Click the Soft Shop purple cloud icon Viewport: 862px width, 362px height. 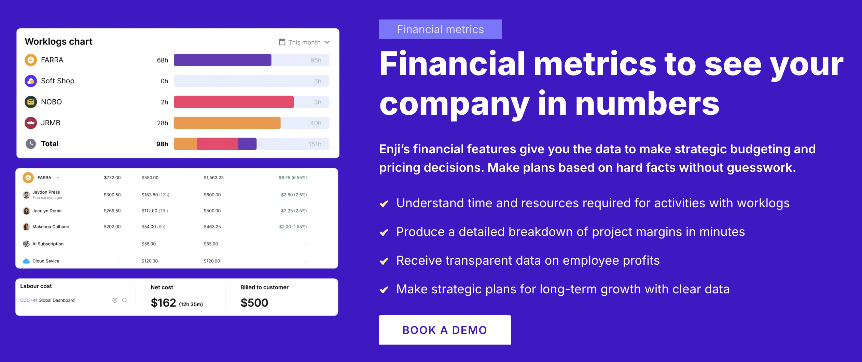tap(31, 81)
